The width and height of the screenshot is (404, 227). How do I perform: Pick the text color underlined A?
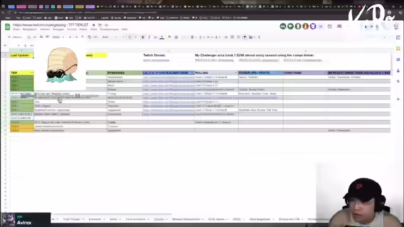click(x=162, y=37)
